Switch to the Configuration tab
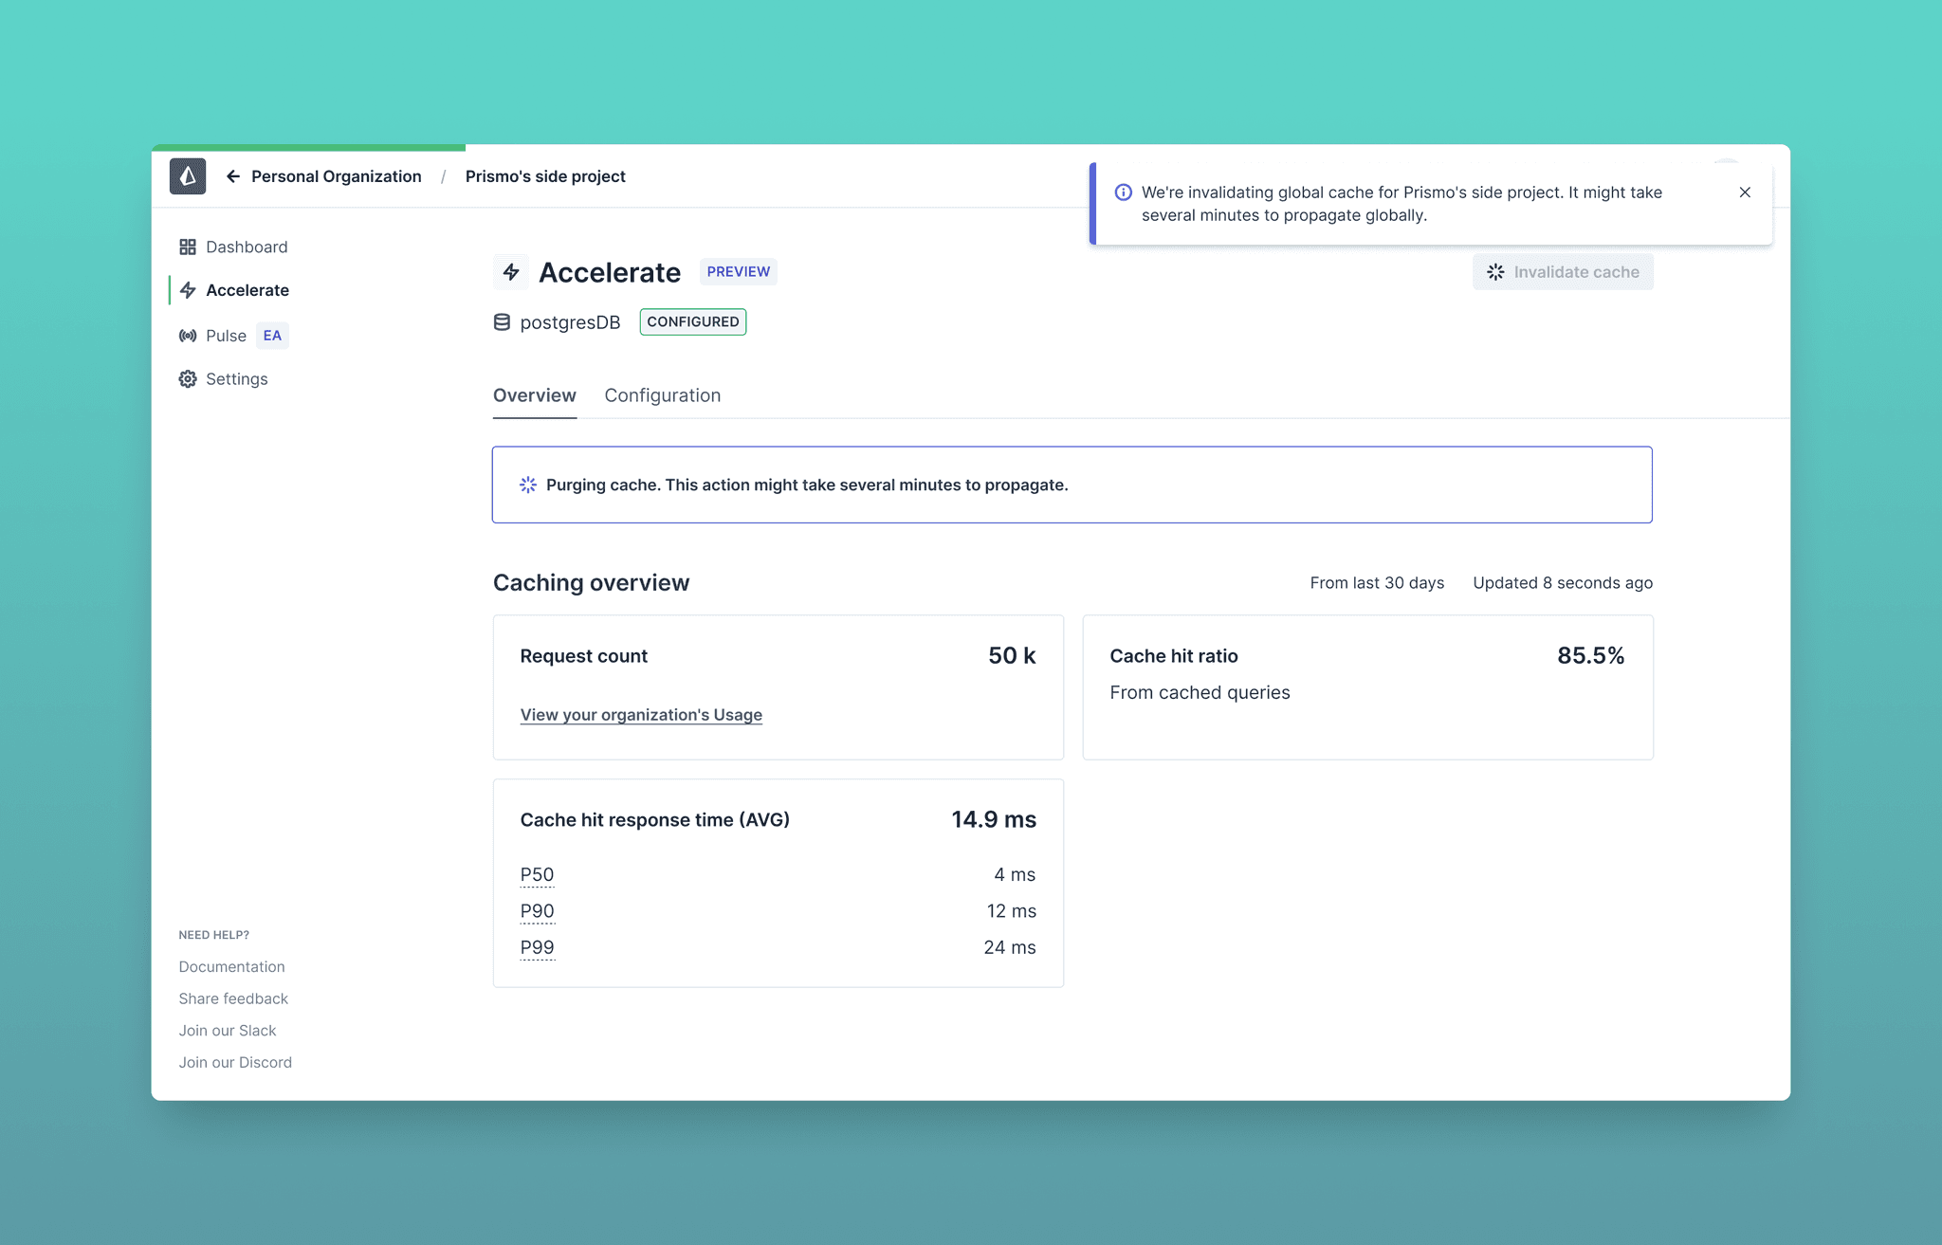Screen dimensions: 1942x1245 [x=662, y=395]
